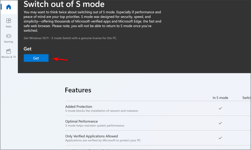Screen dimensions: 251x150
Task: Select the Added Protection feature row
Action: pyautogui.click(x=79, y=107)
